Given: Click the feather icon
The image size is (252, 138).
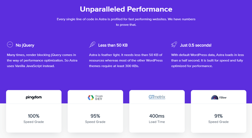Looking at the screenshot, I should (x=92, y=45).
